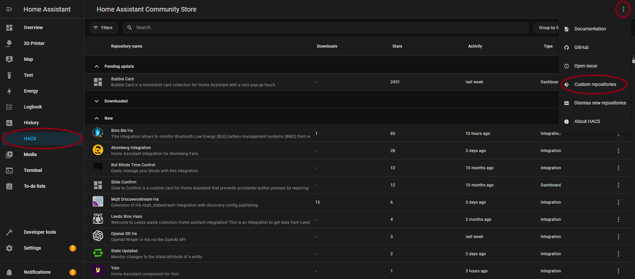
Task: Expand the Downloaded group
Action: (x=97, y=101)
